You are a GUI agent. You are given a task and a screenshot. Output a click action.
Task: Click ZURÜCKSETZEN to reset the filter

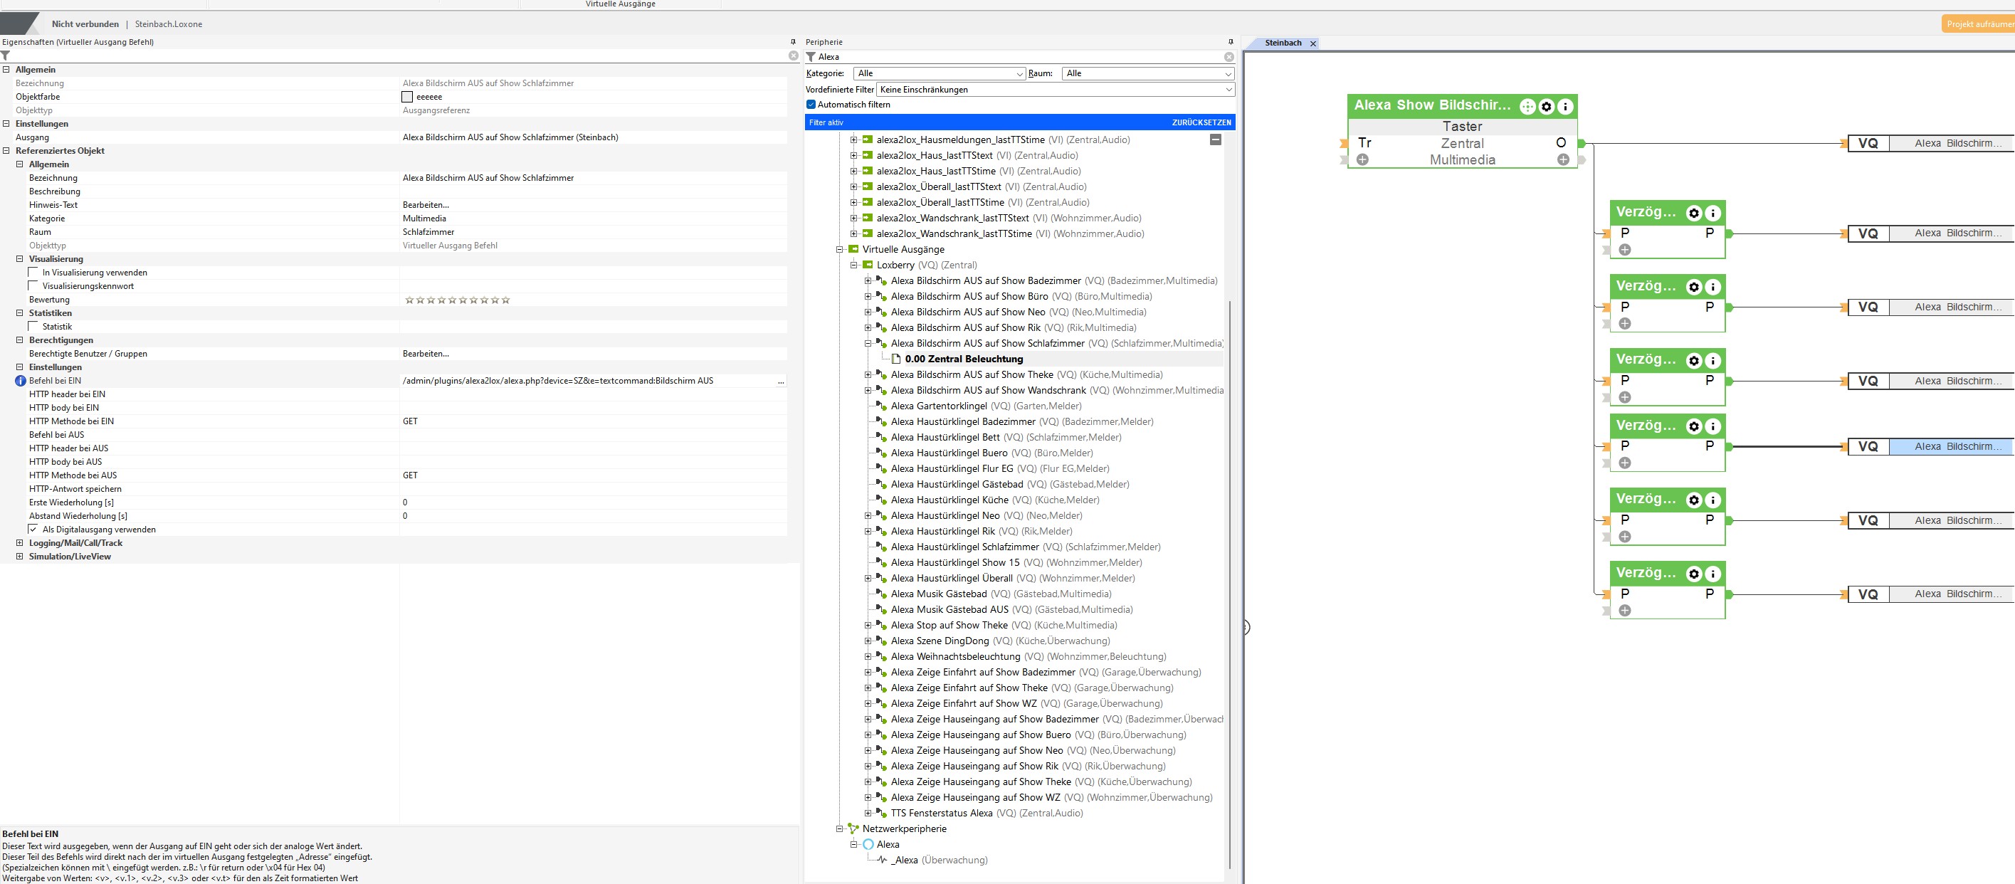point(1201,123)
